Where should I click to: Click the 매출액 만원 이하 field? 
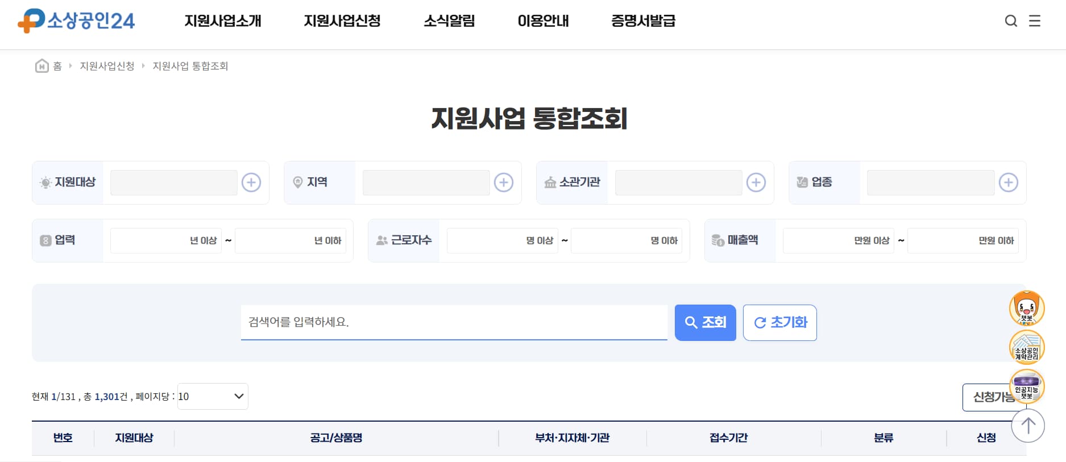(963, 240)
